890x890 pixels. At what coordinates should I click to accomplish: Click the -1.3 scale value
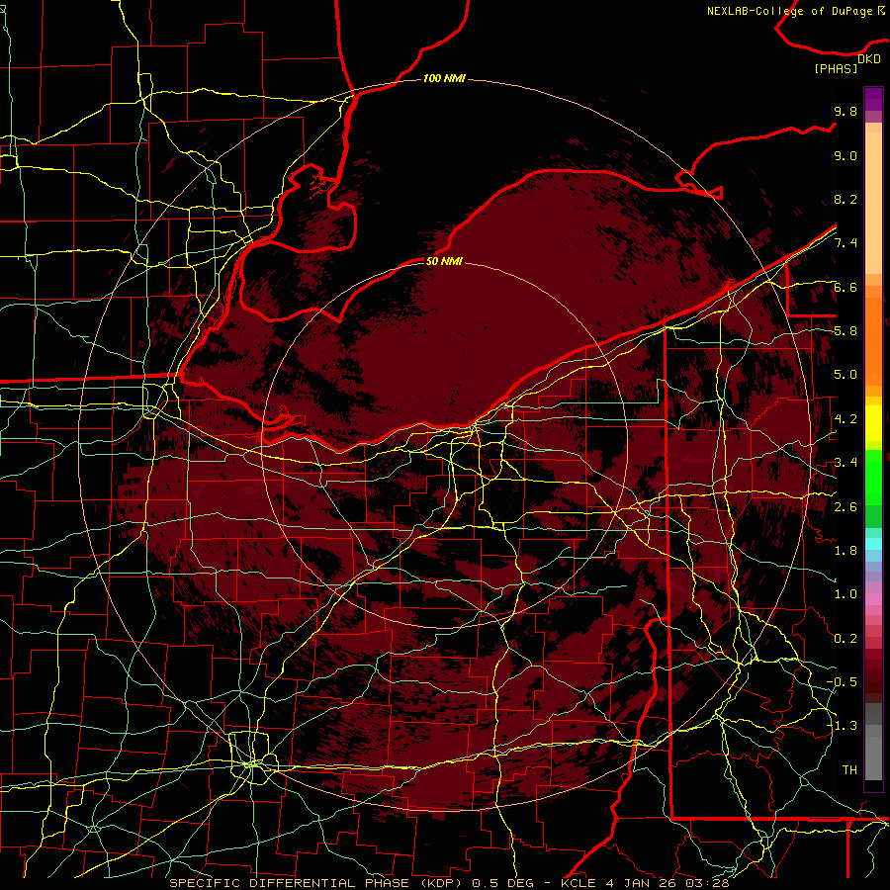click(843, 726)
